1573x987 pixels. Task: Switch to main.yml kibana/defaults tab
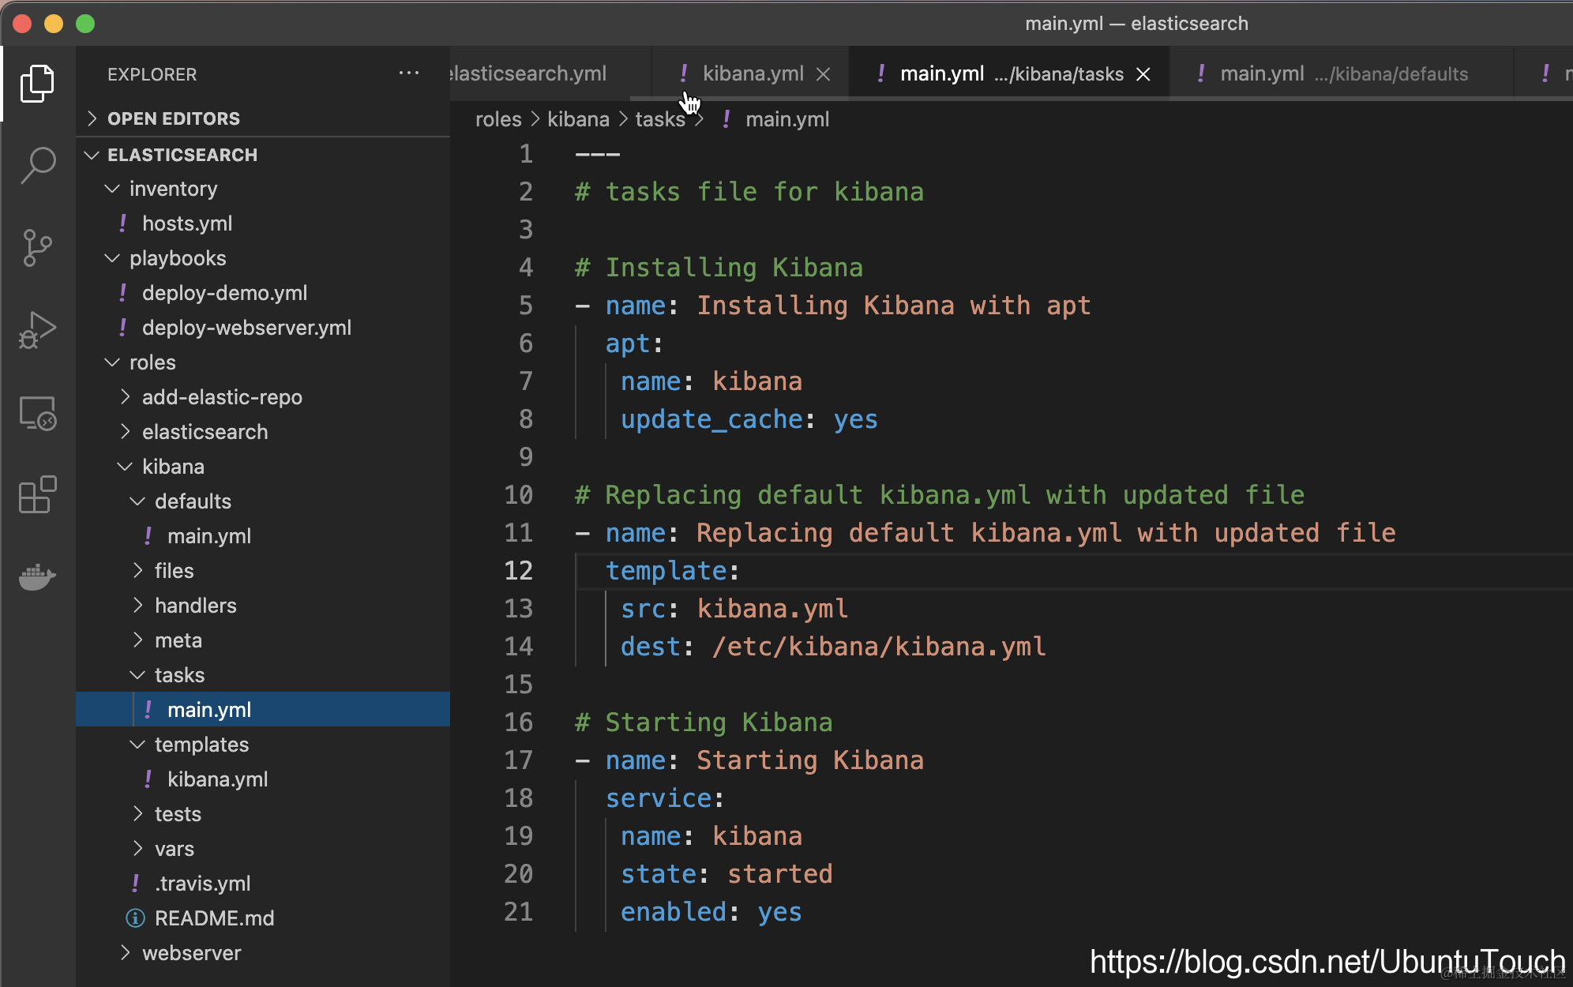(x=1342, y=74)
